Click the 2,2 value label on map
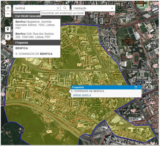160x146 pixels. point(3,94)
